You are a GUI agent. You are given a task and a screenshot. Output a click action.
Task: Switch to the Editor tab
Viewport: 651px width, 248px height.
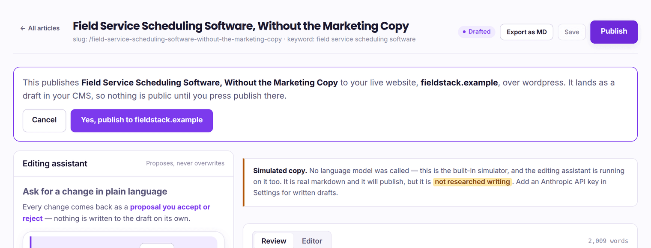pyautogui.click(x=312, y=241)
